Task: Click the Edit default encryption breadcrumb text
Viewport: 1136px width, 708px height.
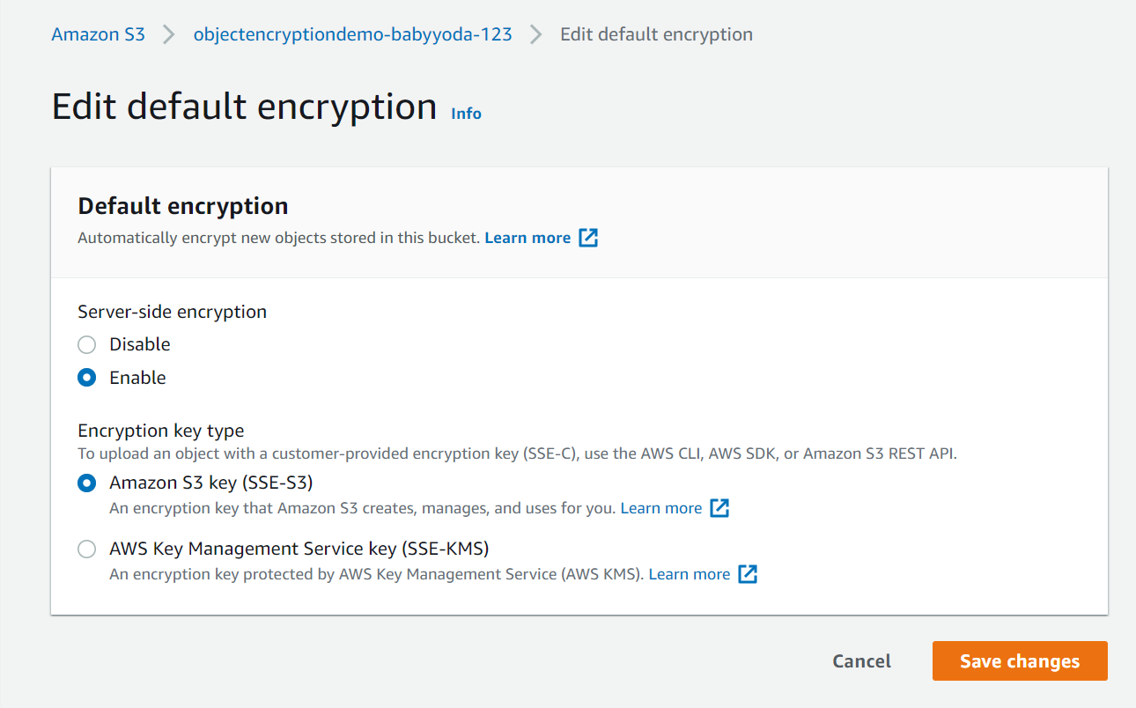Action: [x=657, y=35]
